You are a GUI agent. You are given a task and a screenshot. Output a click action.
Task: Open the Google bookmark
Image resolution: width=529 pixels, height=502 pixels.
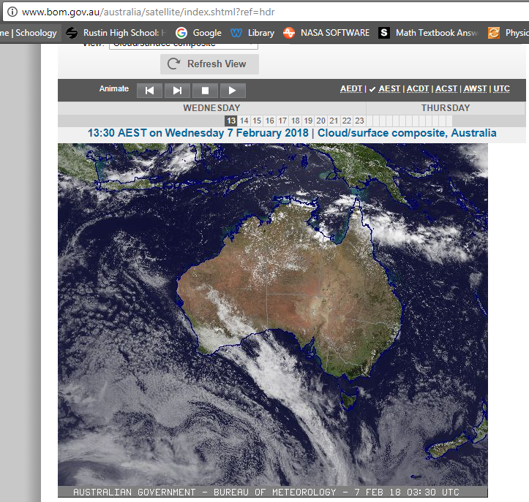click(198, 33)
